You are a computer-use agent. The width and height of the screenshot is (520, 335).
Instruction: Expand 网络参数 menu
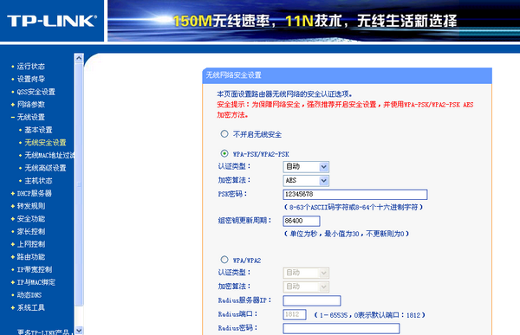click(x=31, y=105)
